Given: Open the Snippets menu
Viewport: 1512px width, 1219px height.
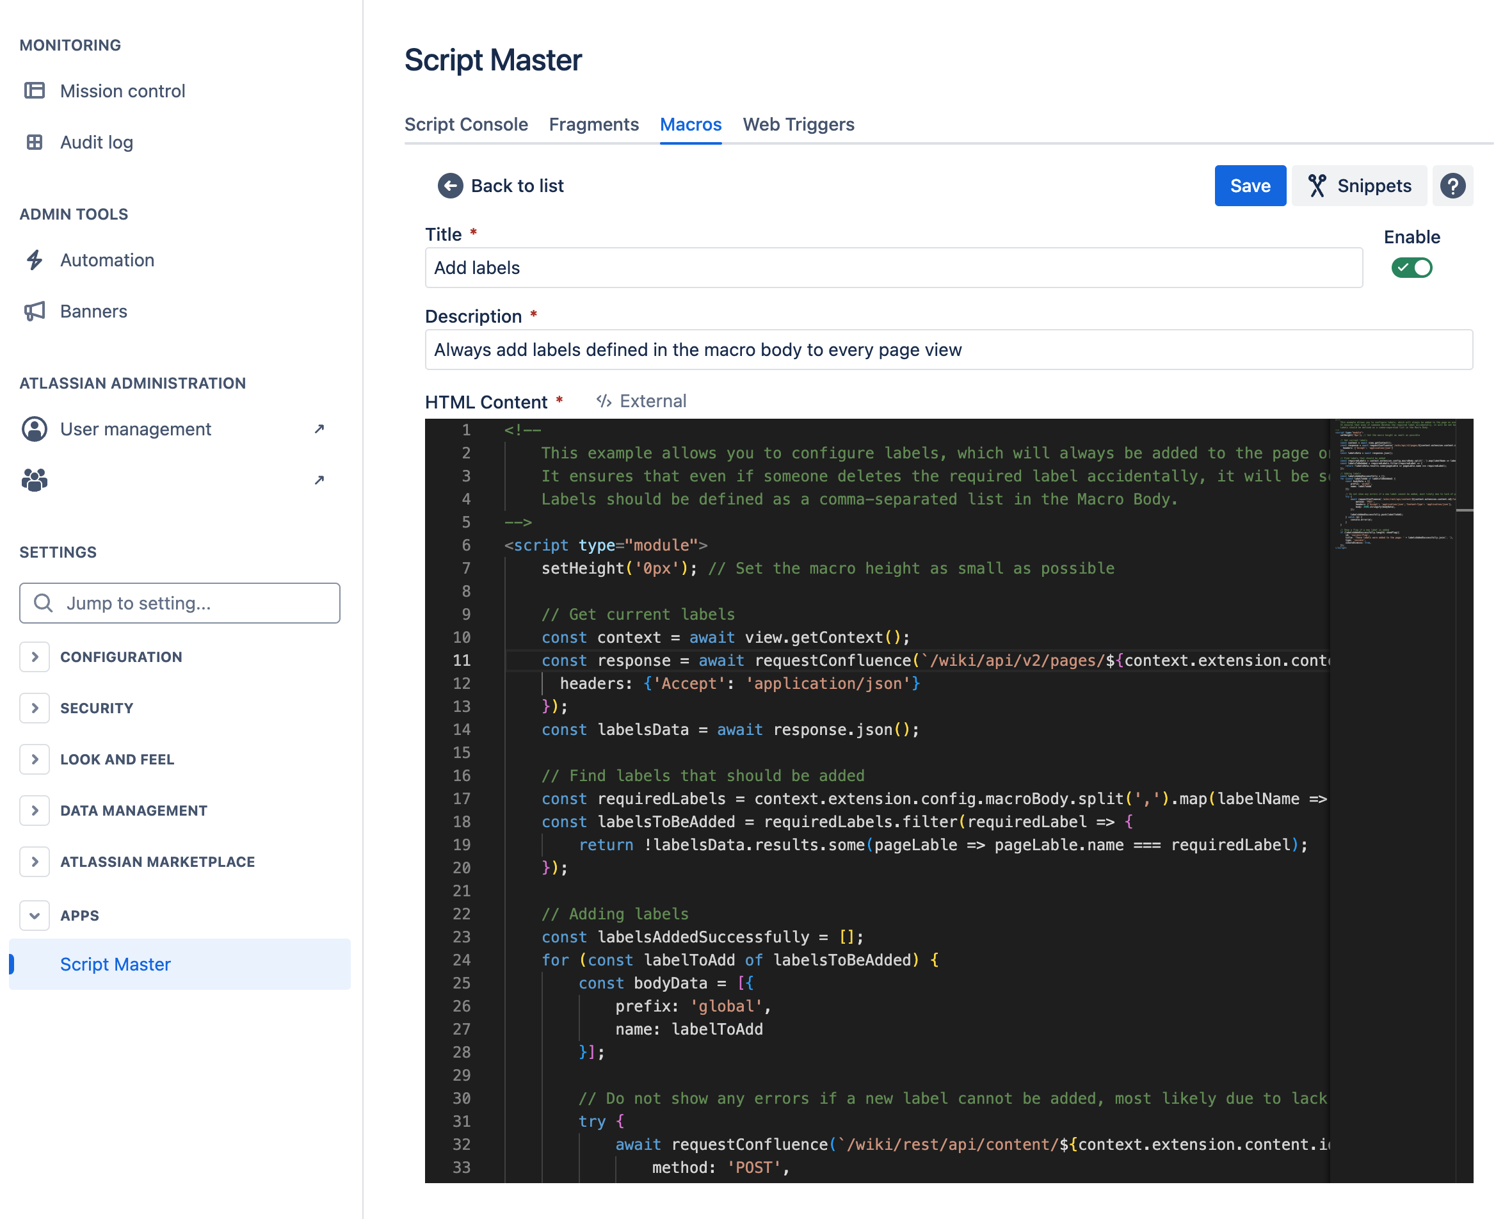Looking at the screenshot, I should pyautogui.click(x=1359, y=186).
